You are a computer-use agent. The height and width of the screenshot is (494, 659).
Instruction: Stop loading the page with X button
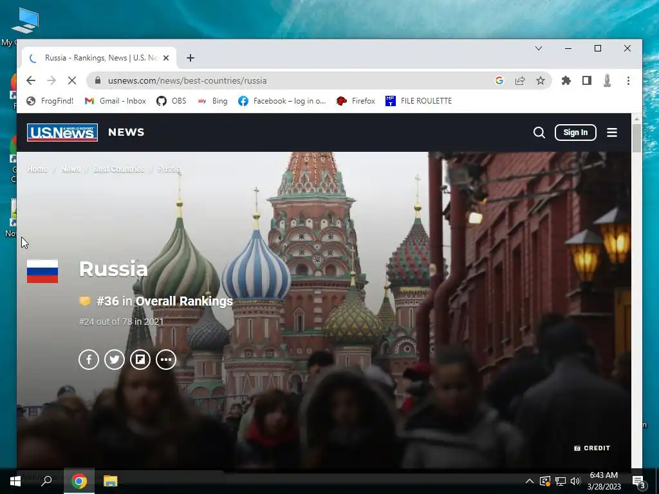(72, 80)
